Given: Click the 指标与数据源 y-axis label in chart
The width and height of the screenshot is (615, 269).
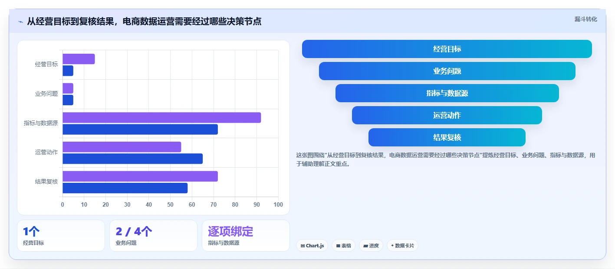Looking at the screenshot, I should [x=41, y=123].
